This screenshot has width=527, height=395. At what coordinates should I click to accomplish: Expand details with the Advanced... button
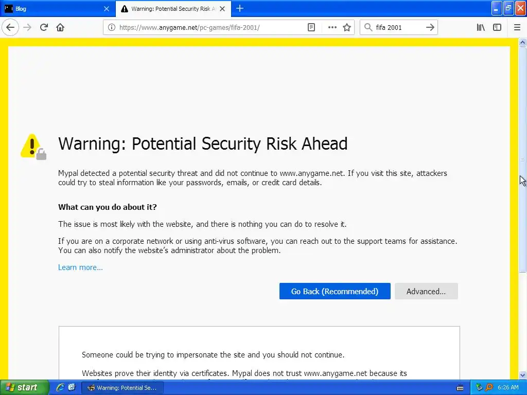[x=426, y=291]
